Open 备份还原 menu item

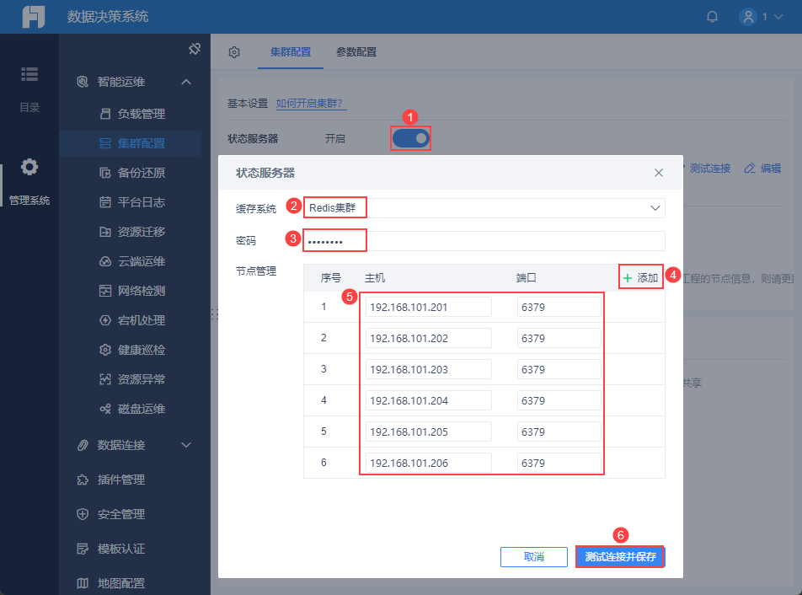click(132, 173)
